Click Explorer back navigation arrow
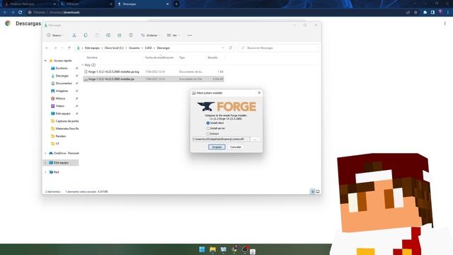The image size is (453, 255). 47,48
